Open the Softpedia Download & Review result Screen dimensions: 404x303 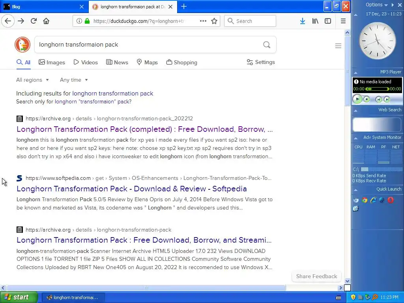point(131,189)
